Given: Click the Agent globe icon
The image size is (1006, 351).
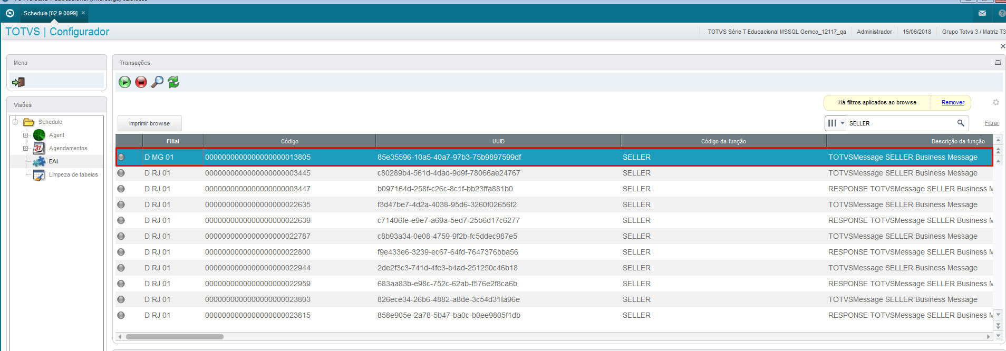Looking at the screenshot, I should tap(39, 135).
